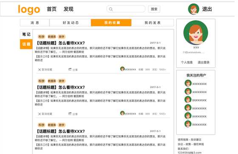Open first followed user's avatar

pos(188,83)
